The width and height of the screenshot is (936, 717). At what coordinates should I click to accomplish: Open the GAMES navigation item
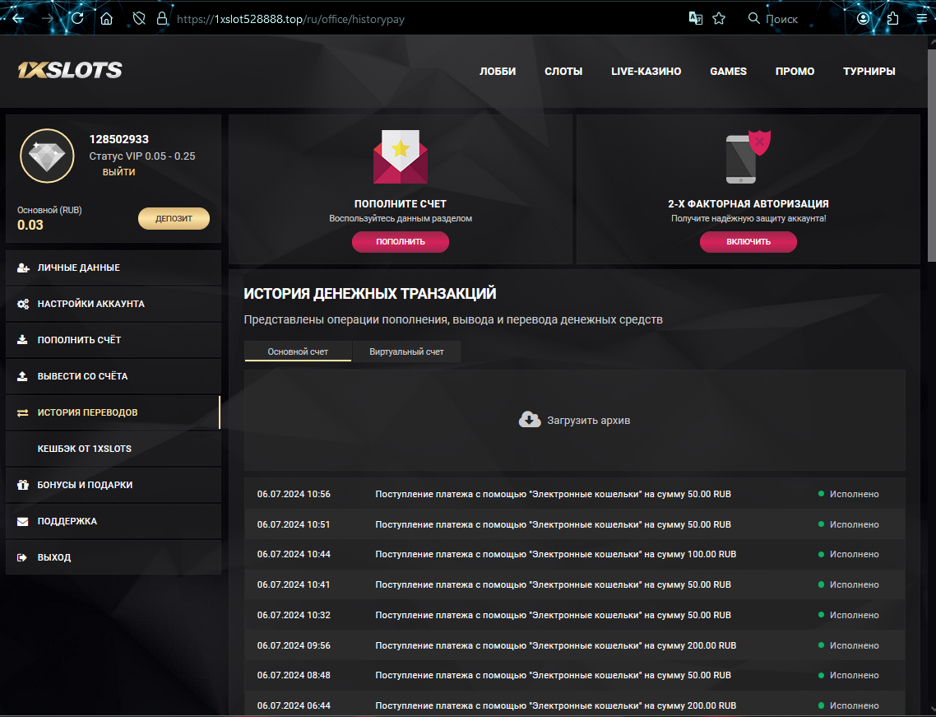pyautogui.click(x=728, y=71)
